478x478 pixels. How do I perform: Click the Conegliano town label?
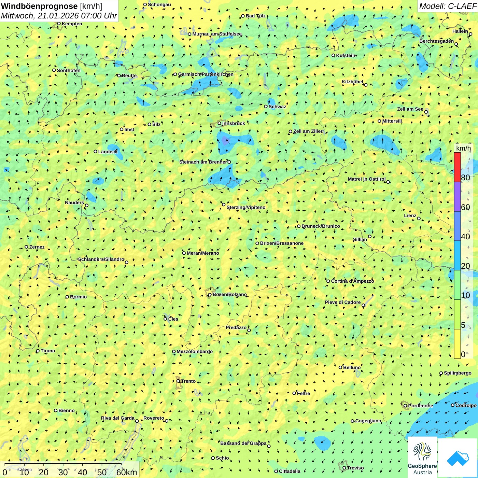point(368,421)
